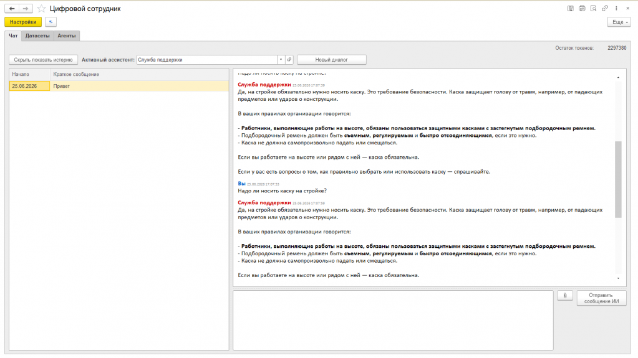Select the Привет history row
Viewport: 638px width, 358px height.
pos(119,86)
